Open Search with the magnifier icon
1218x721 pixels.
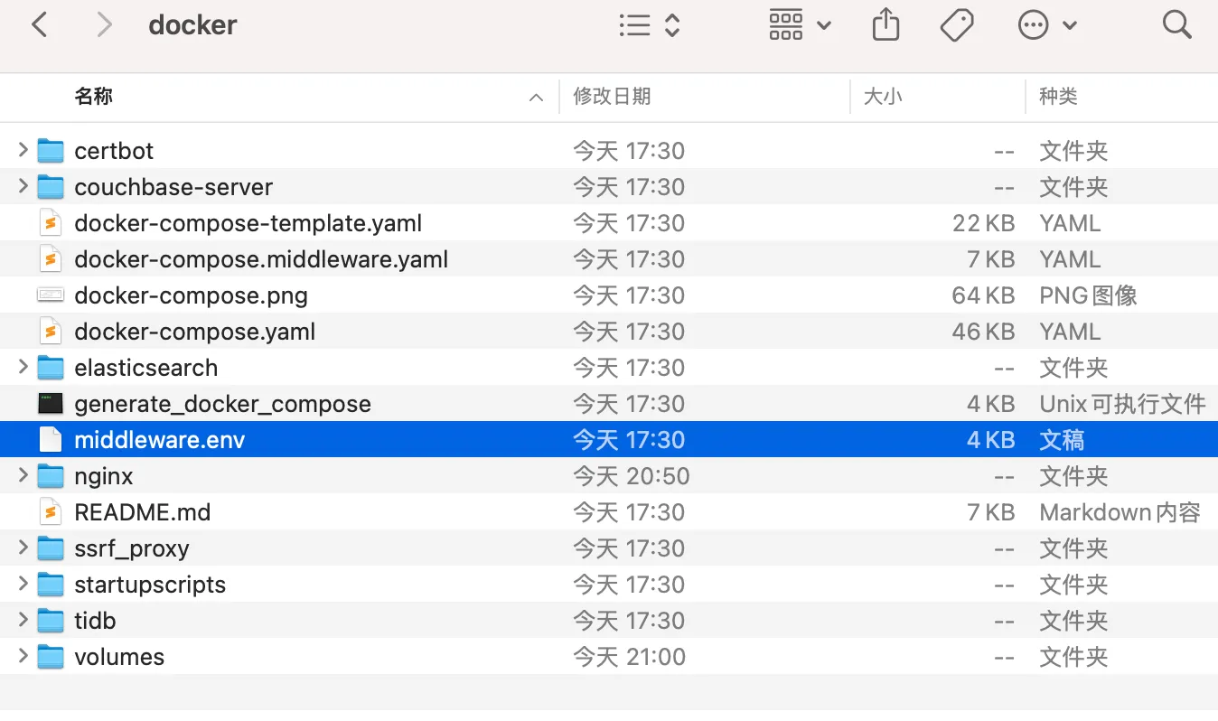(x=1177, y=24)
